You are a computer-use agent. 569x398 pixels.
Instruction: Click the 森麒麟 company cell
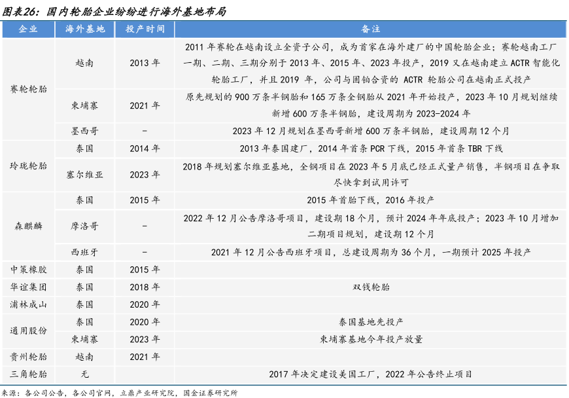[29, 226]
